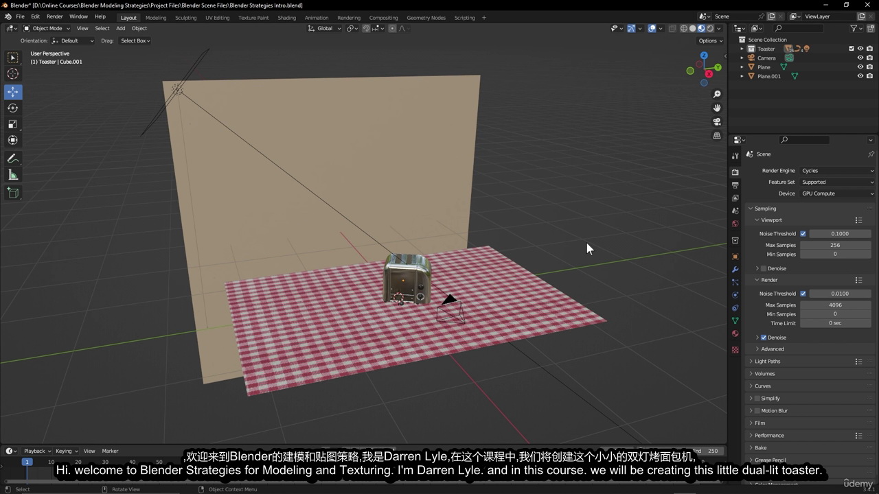Open the Material properties tab
Image resolution: width=879 pixels, height=494 pixels.
coord(735,333)
